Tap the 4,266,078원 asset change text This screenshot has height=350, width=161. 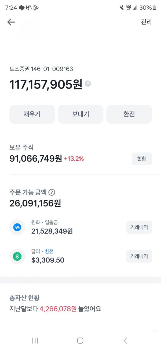(58, 309)
